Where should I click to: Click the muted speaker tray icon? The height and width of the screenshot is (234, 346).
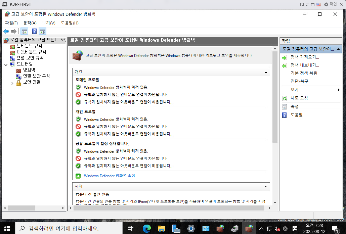(277, 229)
